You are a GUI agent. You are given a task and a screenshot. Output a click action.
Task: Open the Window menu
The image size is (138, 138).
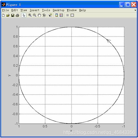[72, 10]
